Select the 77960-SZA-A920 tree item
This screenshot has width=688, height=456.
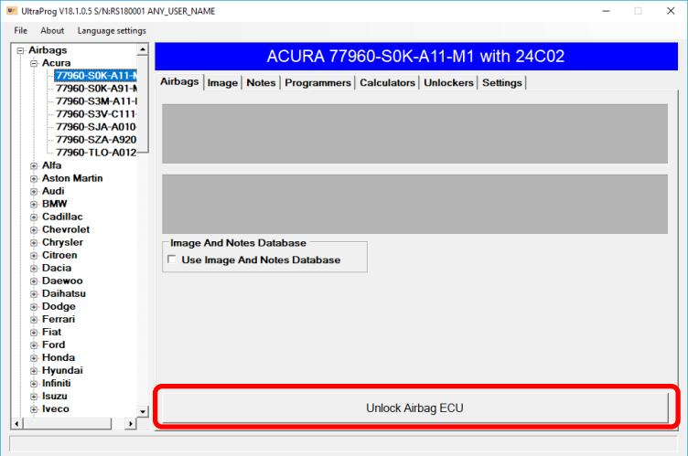point(96,140)
